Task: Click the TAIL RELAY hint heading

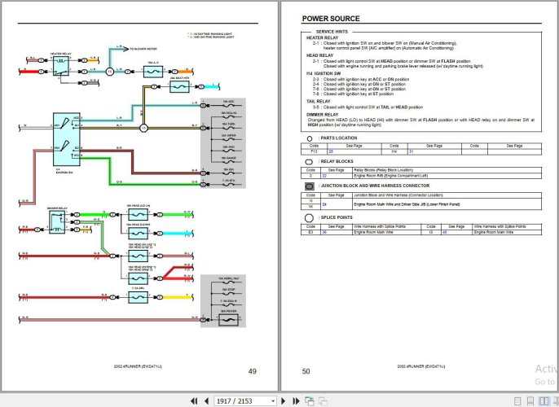Action: pyautogui.click(x=319, y=102)
